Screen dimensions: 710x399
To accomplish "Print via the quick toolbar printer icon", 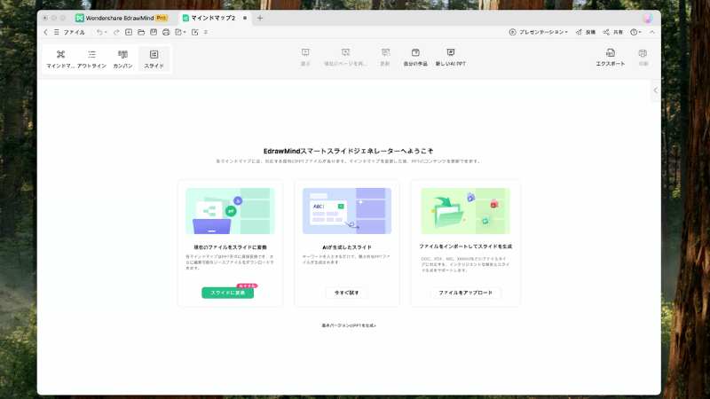I will [x=166, y=32].
